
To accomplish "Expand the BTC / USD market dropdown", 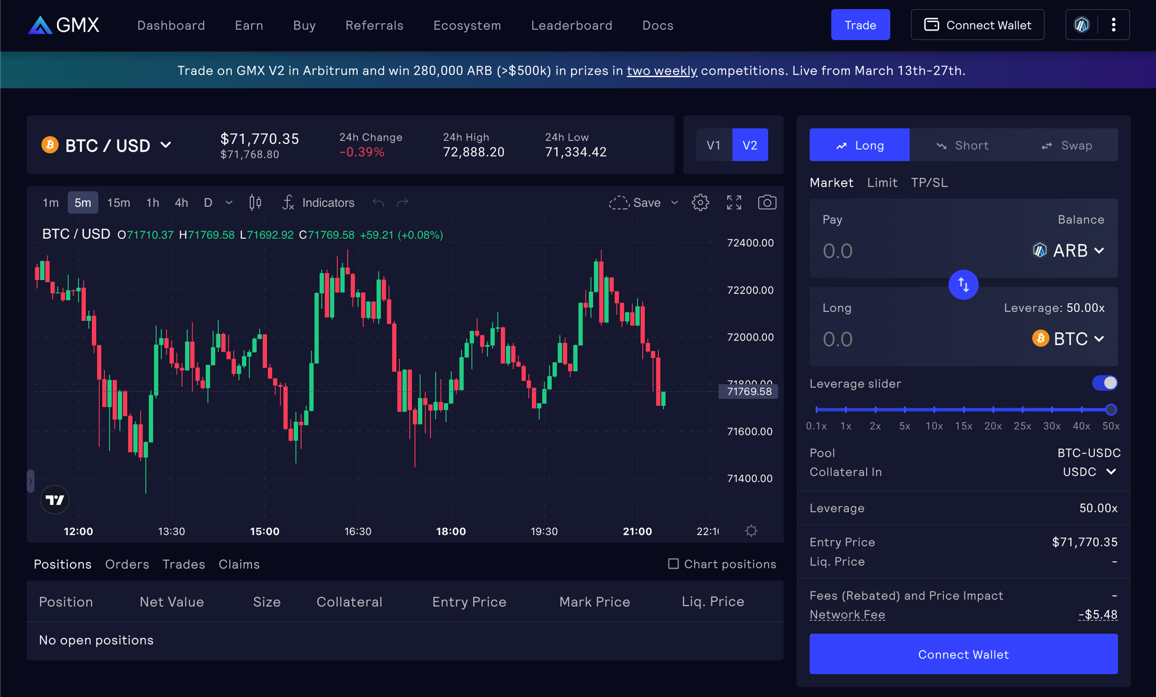I will click(x=107, y=145).
